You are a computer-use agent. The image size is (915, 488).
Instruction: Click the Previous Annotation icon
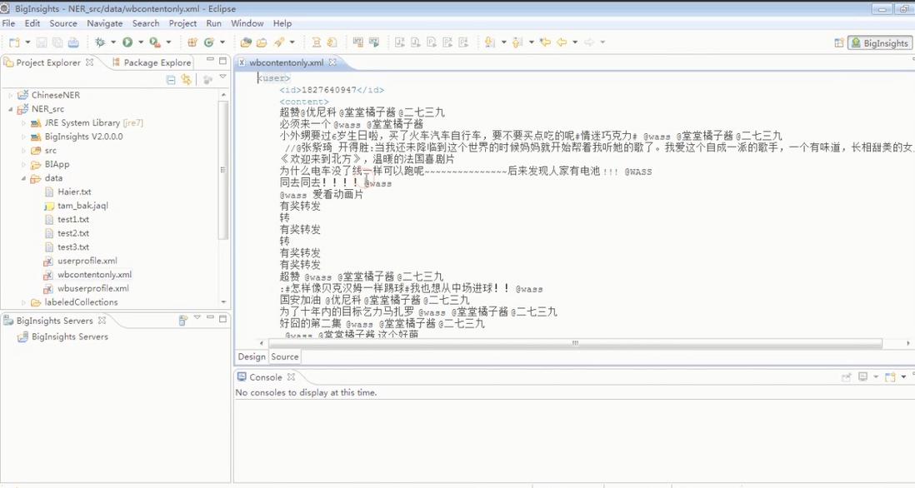click(517, 42)
